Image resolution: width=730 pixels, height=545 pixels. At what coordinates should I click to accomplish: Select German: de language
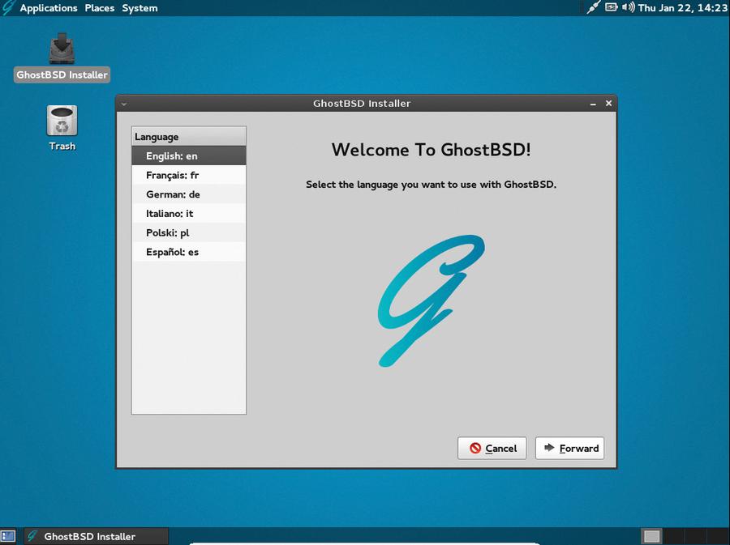pyautogui.click(x=188, y=194)
